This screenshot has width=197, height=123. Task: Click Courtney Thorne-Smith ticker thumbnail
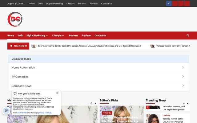tap(34, 46)
